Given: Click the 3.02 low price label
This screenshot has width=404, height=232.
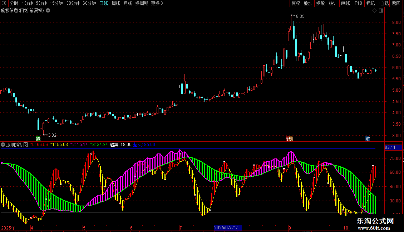Looking at the screenshot, I should (x=52, y=135).
